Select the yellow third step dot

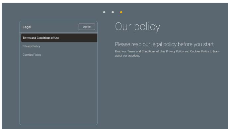pos(121,12)
